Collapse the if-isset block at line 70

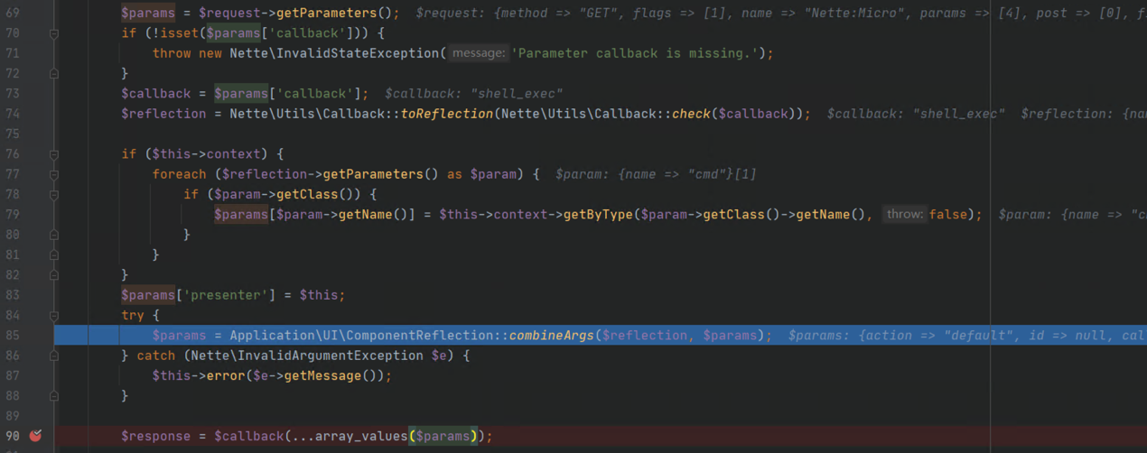pyautogui.click(x=54, y=33)
